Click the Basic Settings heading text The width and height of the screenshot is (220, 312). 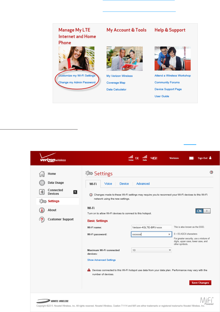pos(98,221)
